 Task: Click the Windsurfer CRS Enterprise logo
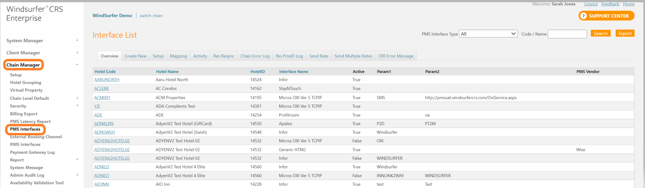click(x=35, y=13)
